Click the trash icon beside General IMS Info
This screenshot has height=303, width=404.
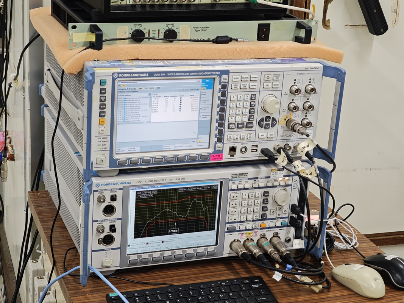click(x=150, y=94)
